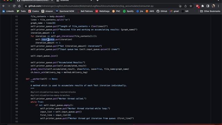Click 'iteration_amount += 1' line
This screenshot has width=222, height=125.
click(48, 43)
